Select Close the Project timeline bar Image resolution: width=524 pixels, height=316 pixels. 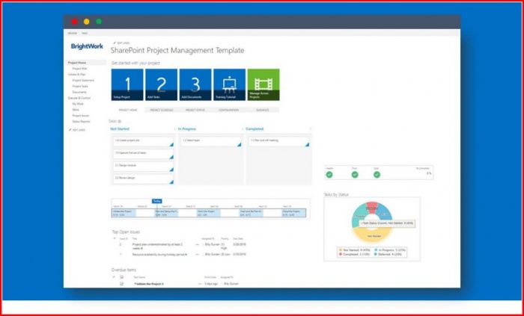coord(293,214)
